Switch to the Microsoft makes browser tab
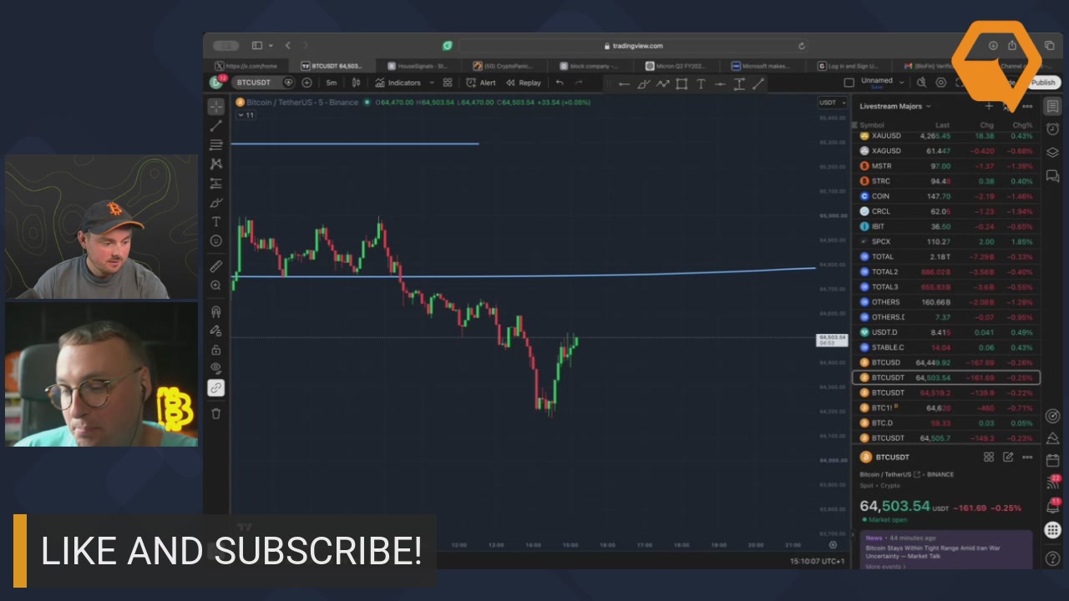Image resolution: width=1069 pixels, height=601 pixels. (764, 66)
